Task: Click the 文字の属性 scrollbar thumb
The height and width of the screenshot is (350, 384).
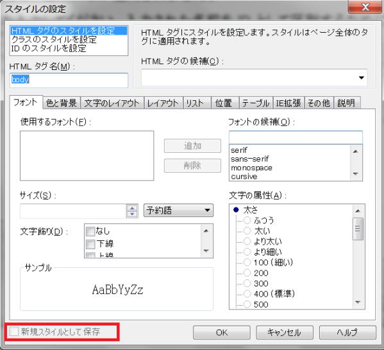Action: point(358,229)
